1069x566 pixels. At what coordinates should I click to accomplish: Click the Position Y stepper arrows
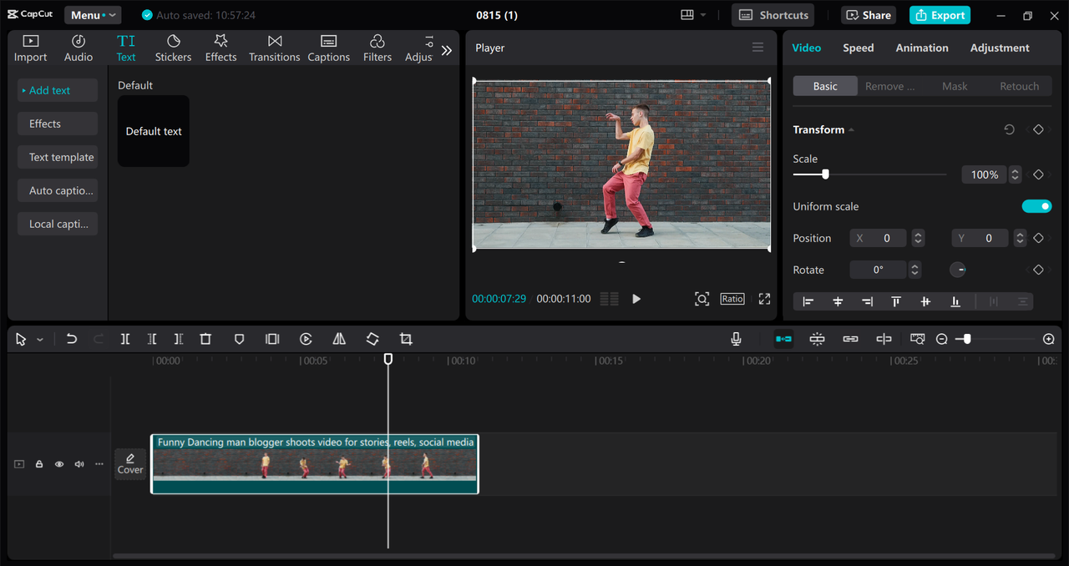[1020, 238]
